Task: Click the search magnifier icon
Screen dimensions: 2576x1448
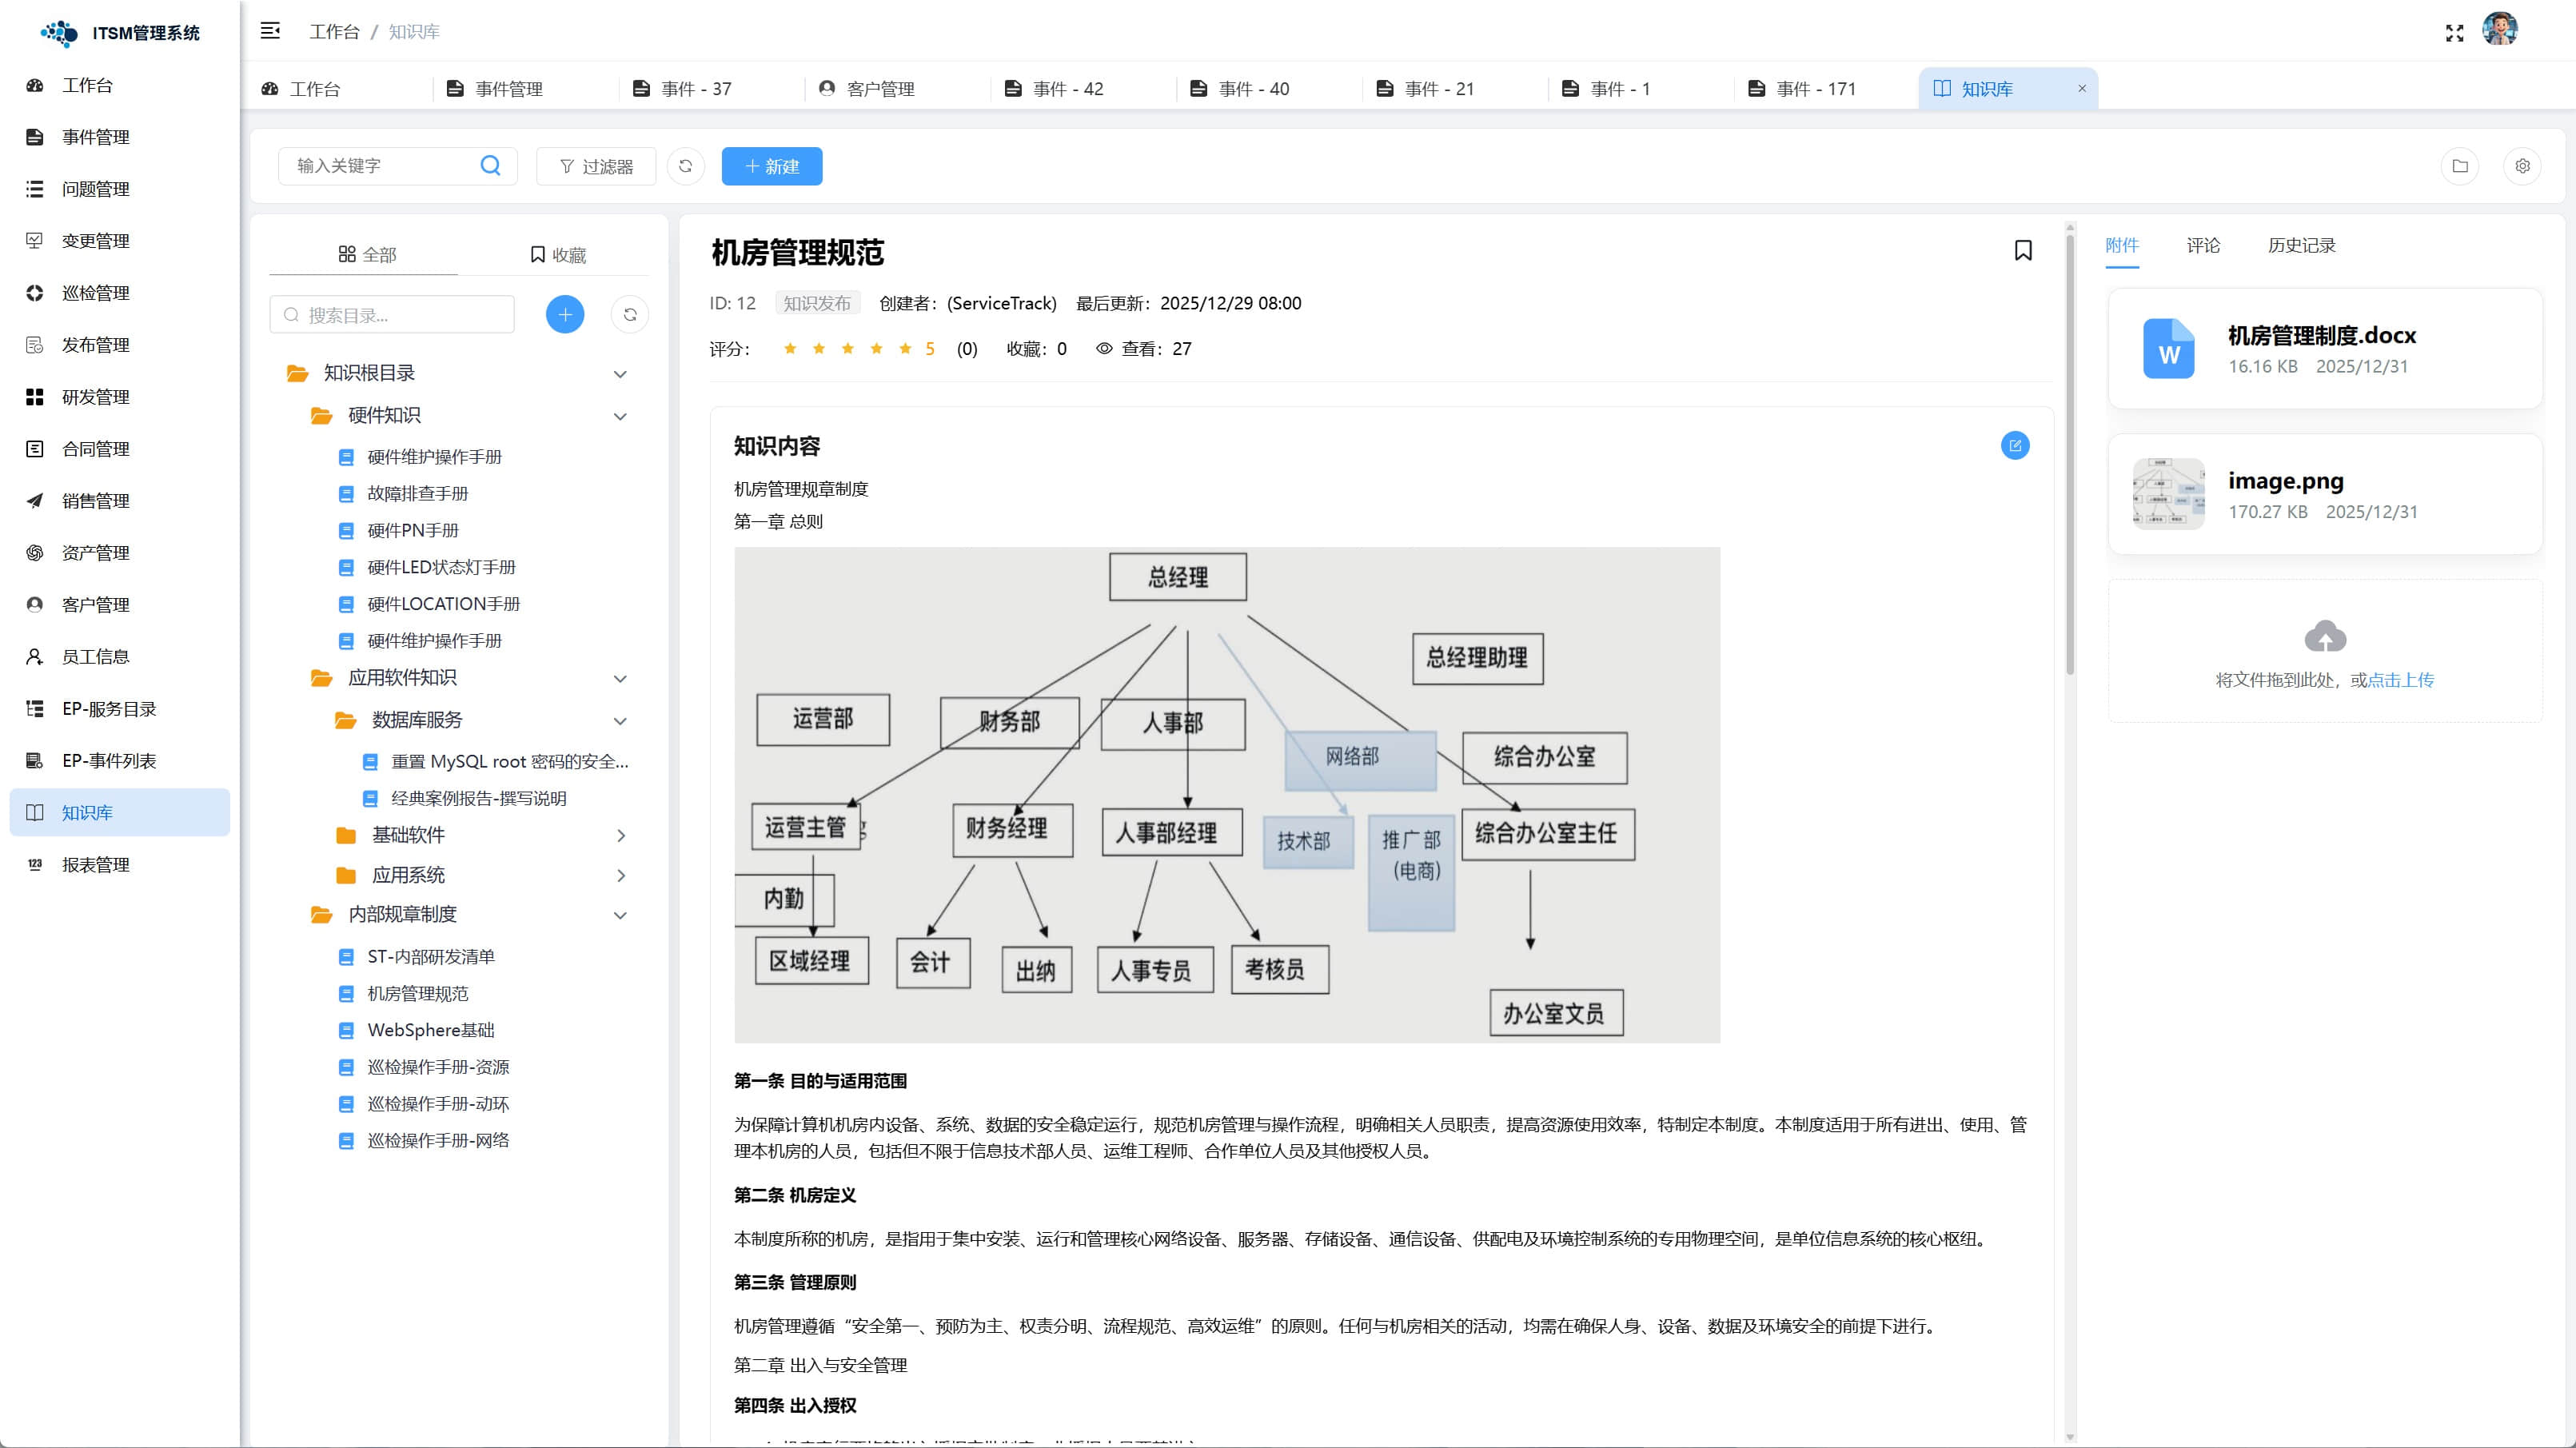Action: (490, 166)
